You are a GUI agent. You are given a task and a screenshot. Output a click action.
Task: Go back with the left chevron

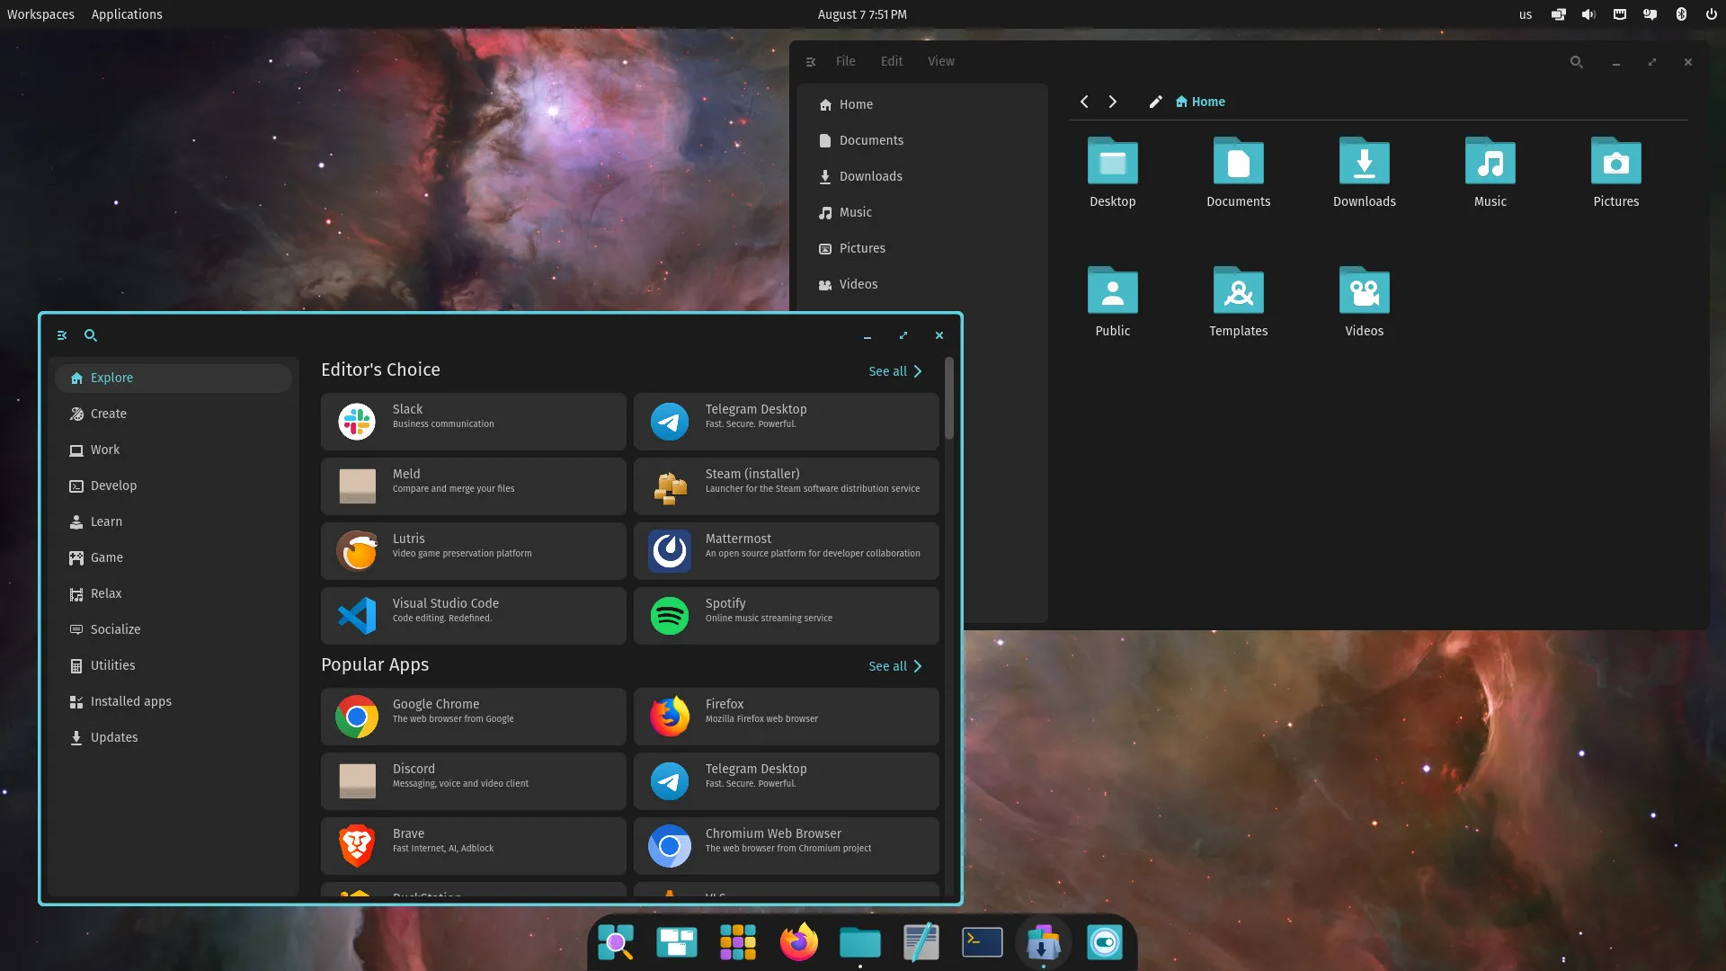point(1084,102)
